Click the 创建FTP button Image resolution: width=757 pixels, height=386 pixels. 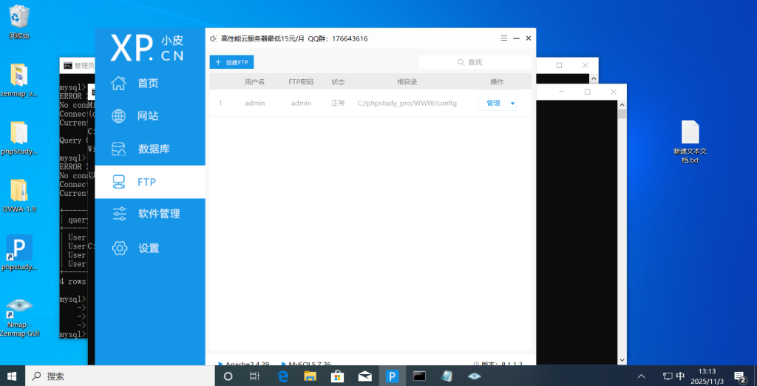tap(231, 62)
